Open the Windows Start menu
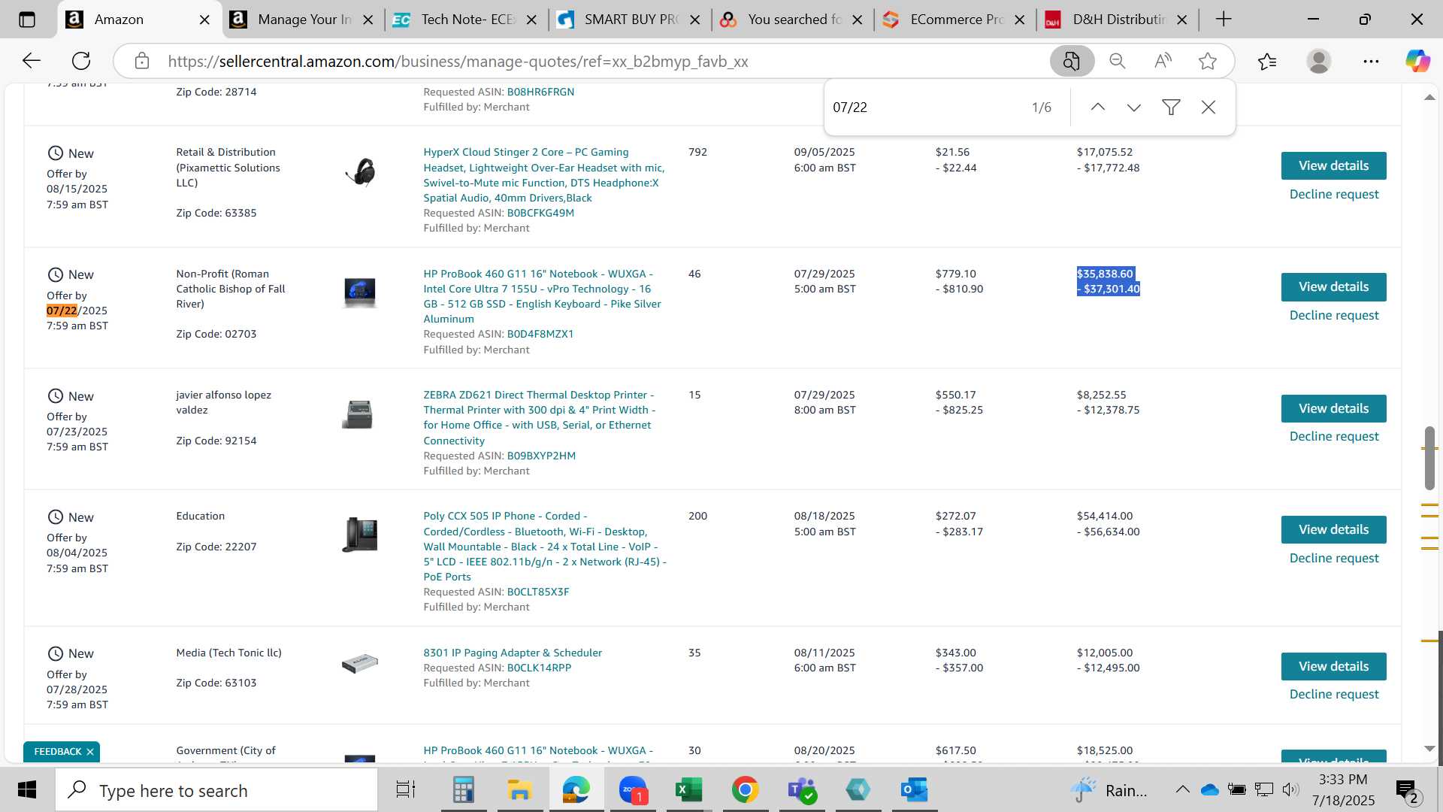 coord(27,790)
